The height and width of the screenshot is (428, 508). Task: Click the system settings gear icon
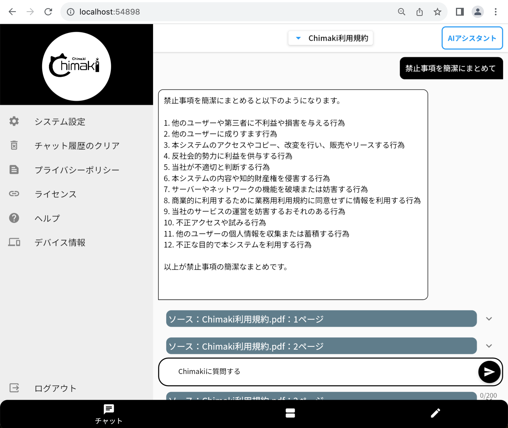coord(14,121)
